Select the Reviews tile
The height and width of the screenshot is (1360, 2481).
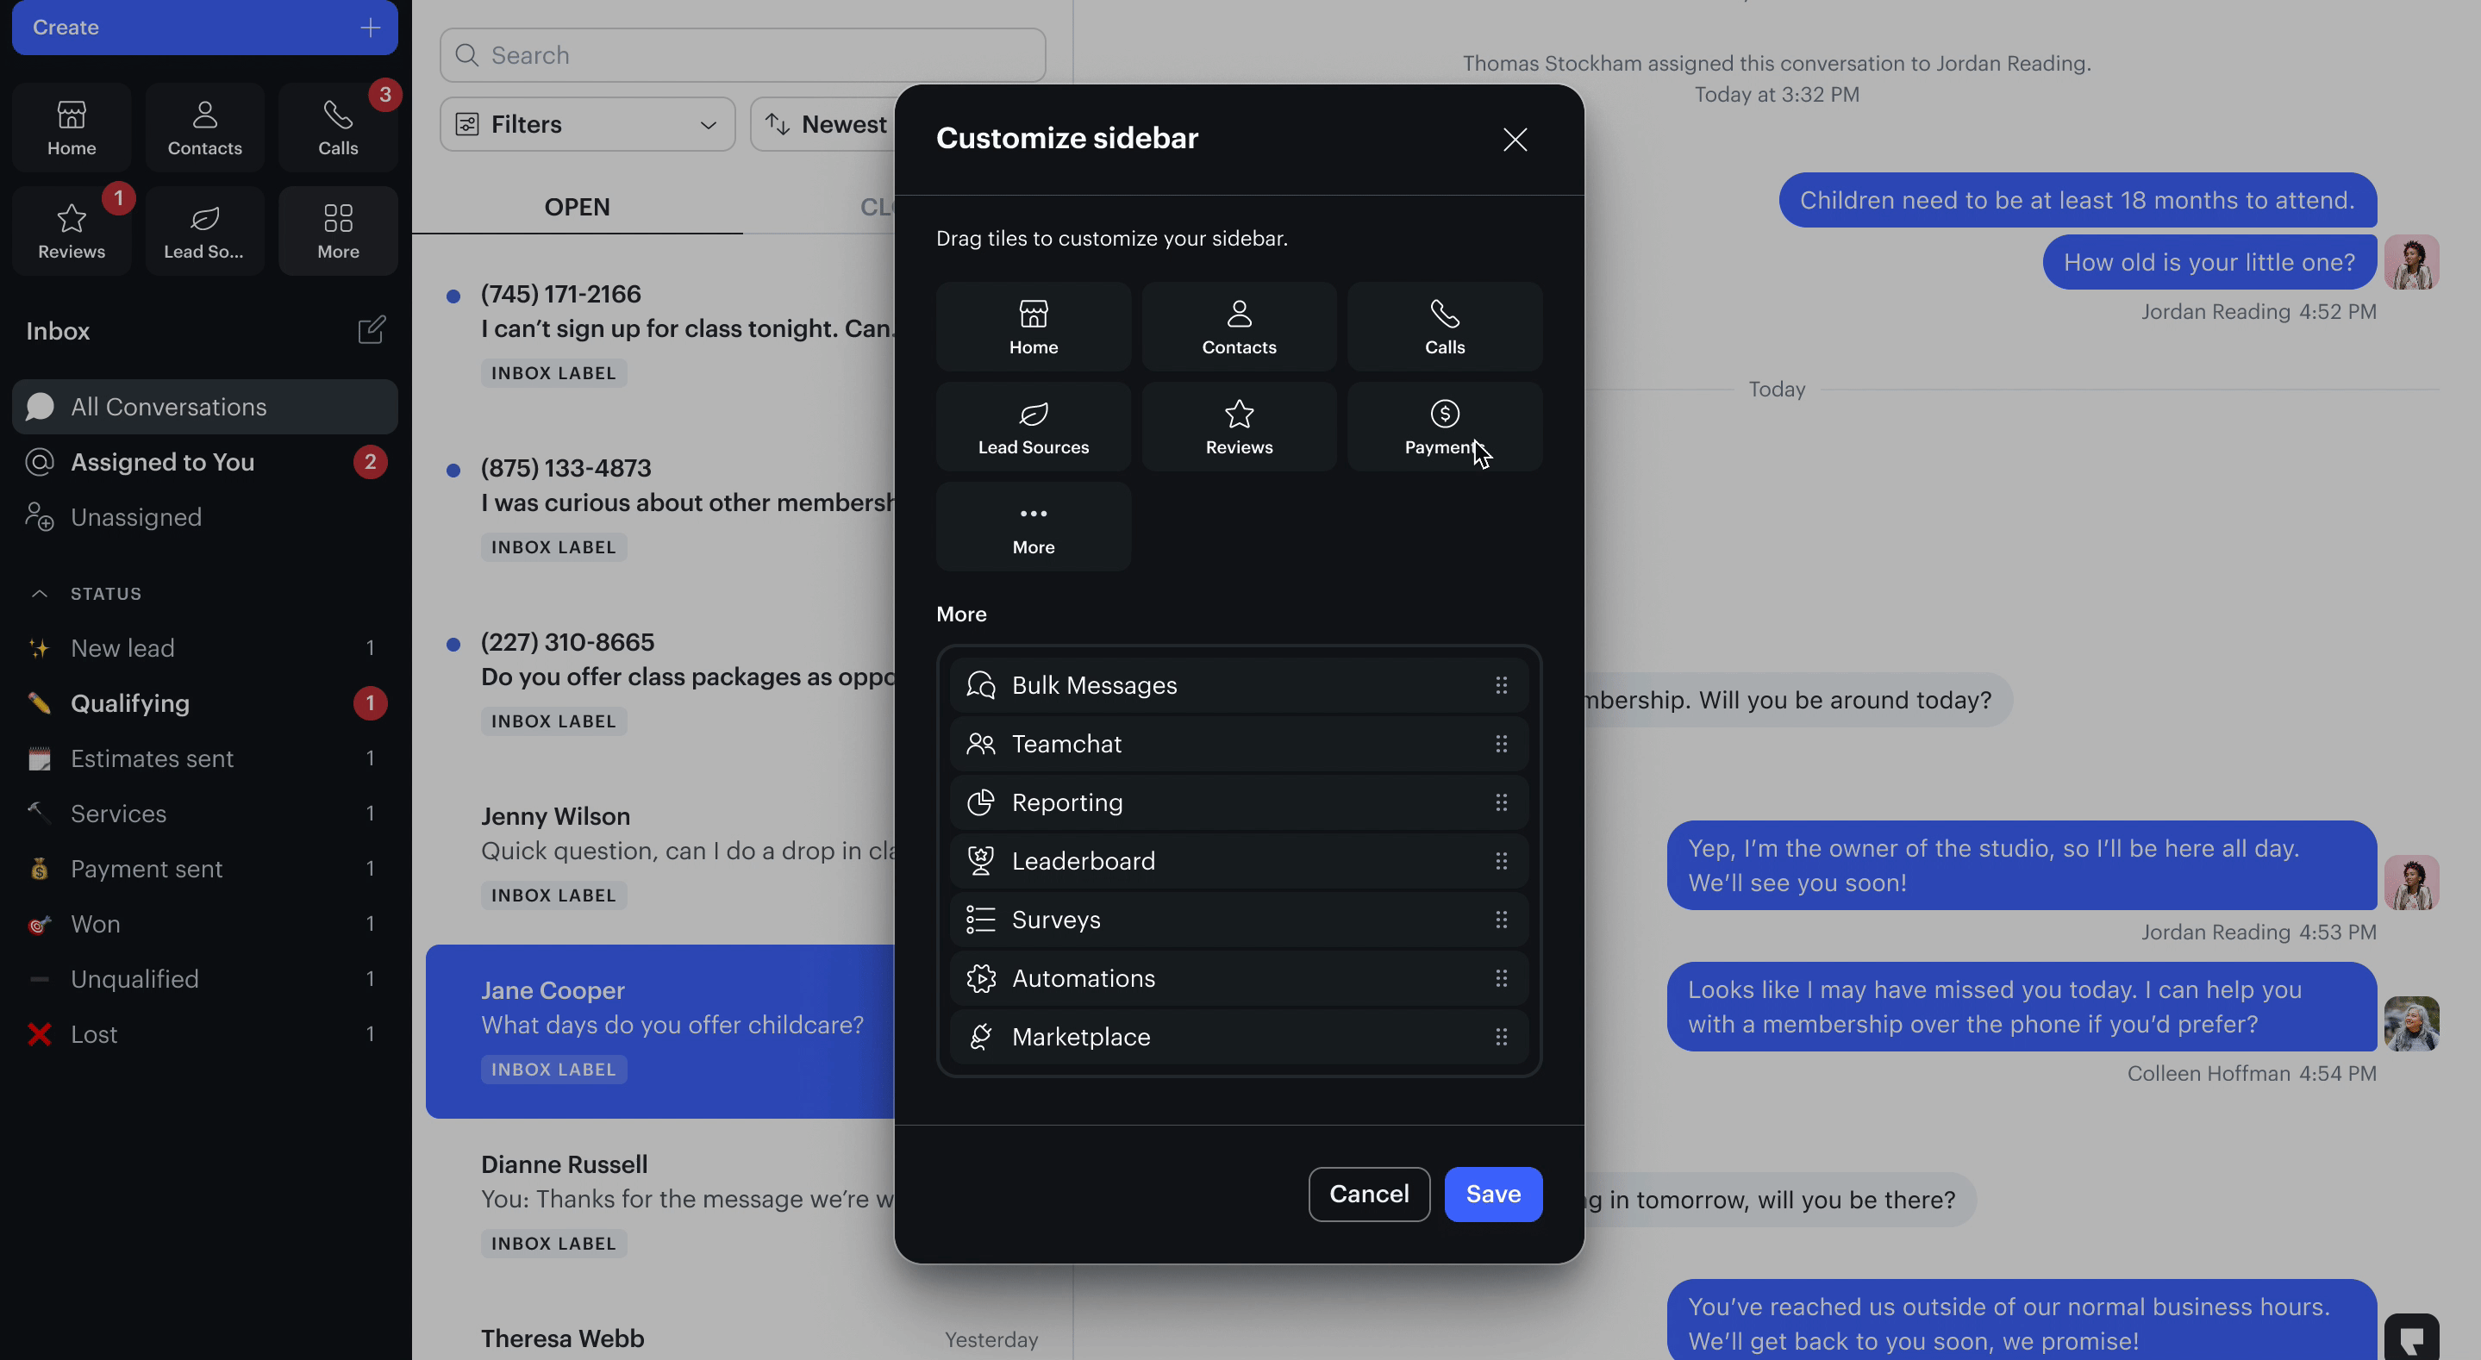click(1239, 426)
